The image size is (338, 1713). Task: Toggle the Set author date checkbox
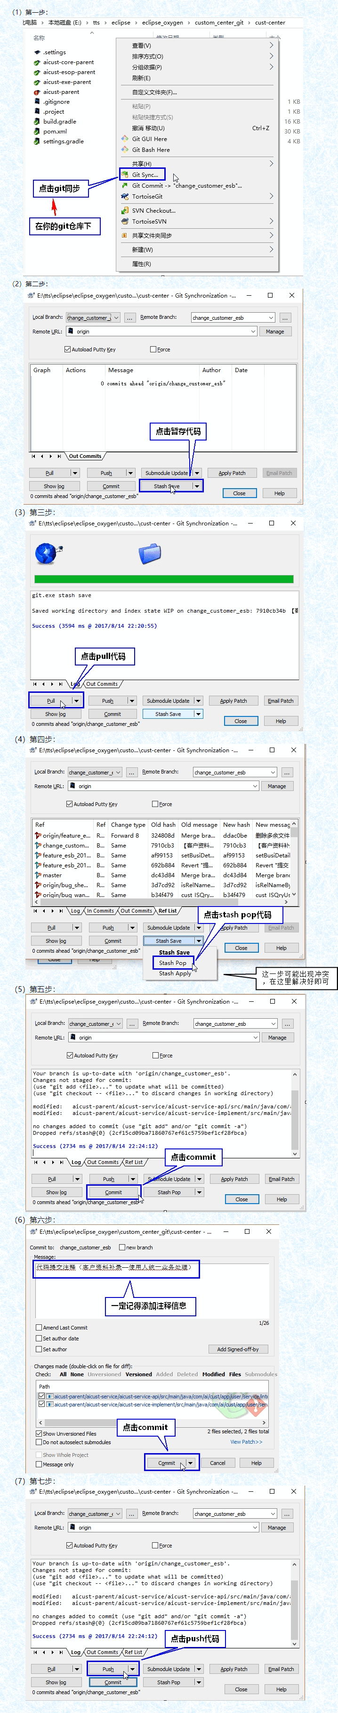click(x=39, y=1338)
